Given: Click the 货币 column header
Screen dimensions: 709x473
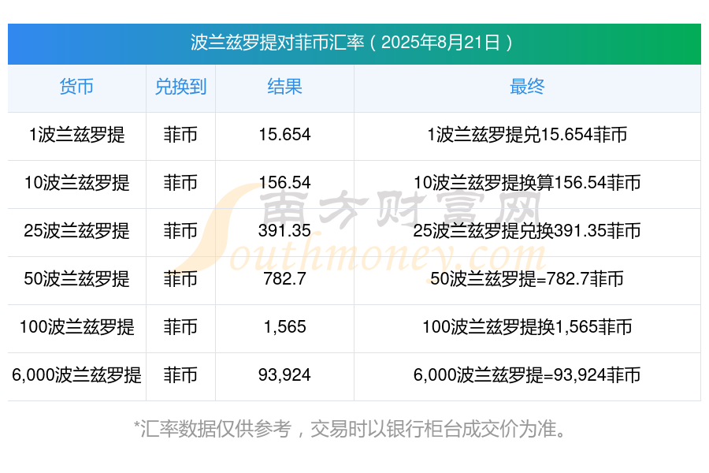Looking at the screenshot, I should point(76,87).
